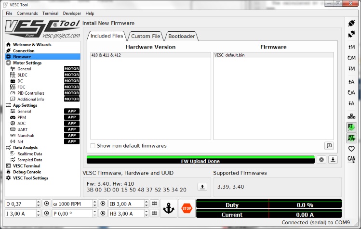Click the read firmware version upload-arrow button

click(x=202, y=187)
